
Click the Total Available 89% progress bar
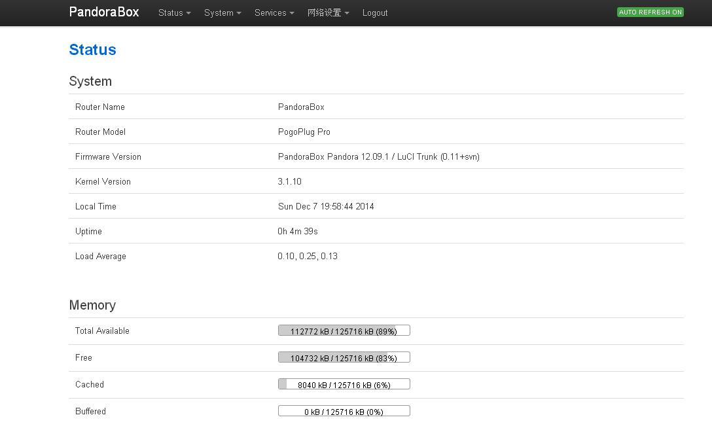pos(344,331)
